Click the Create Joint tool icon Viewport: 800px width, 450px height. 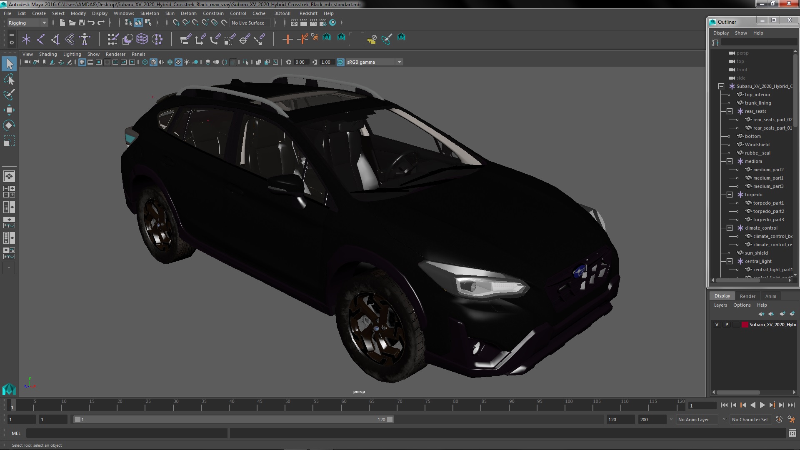pos(40,39)
